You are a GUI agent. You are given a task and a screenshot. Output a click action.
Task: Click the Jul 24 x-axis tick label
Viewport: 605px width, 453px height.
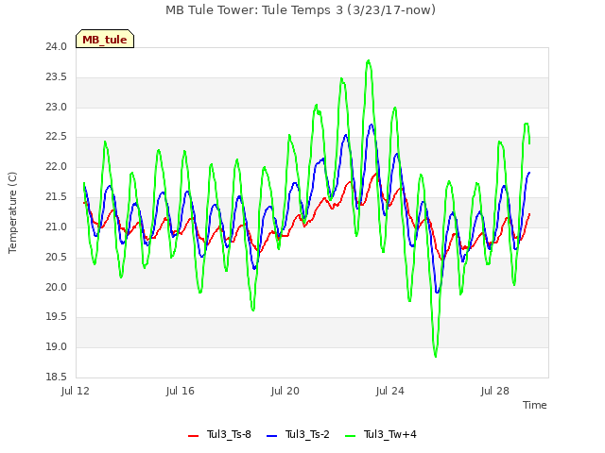(x=390, y=391)
